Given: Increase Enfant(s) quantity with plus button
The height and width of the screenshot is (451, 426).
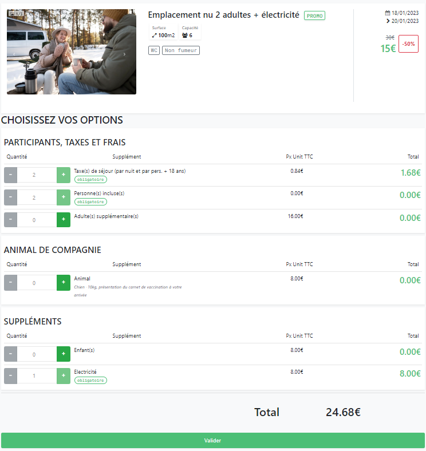Looking at the screenshot, I should click(x=63, y=354).
